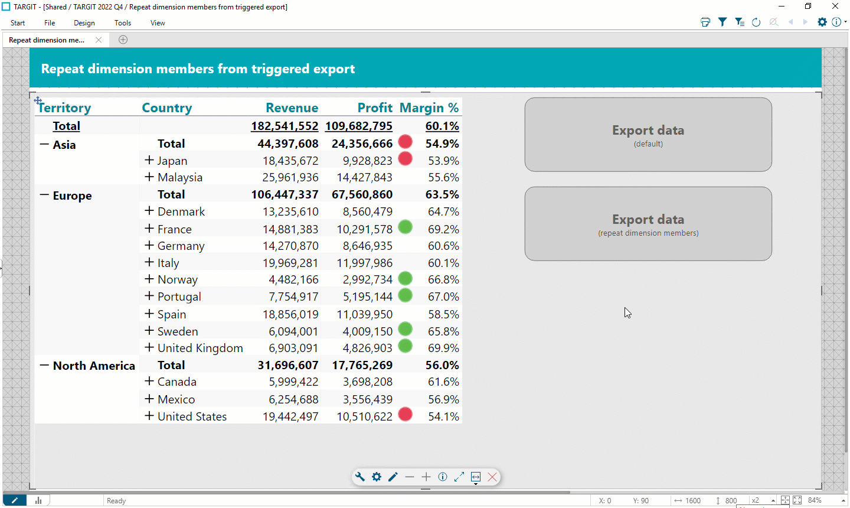850x508 pixels.
Task: Click Export data (default) button
Action: [x=648, y=135]
